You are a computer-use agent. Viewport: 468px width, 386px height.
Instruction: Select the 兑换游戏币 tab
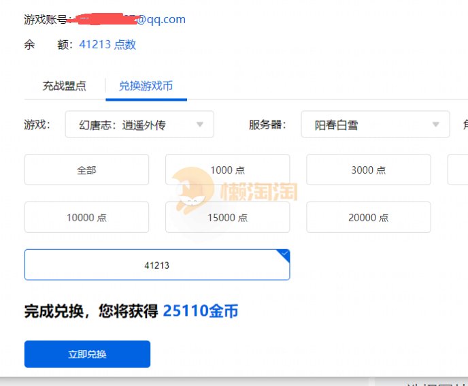146,86
